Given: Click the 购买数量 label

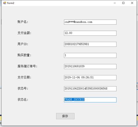Looking at the screenshot, I should click(x=24, y=55).
